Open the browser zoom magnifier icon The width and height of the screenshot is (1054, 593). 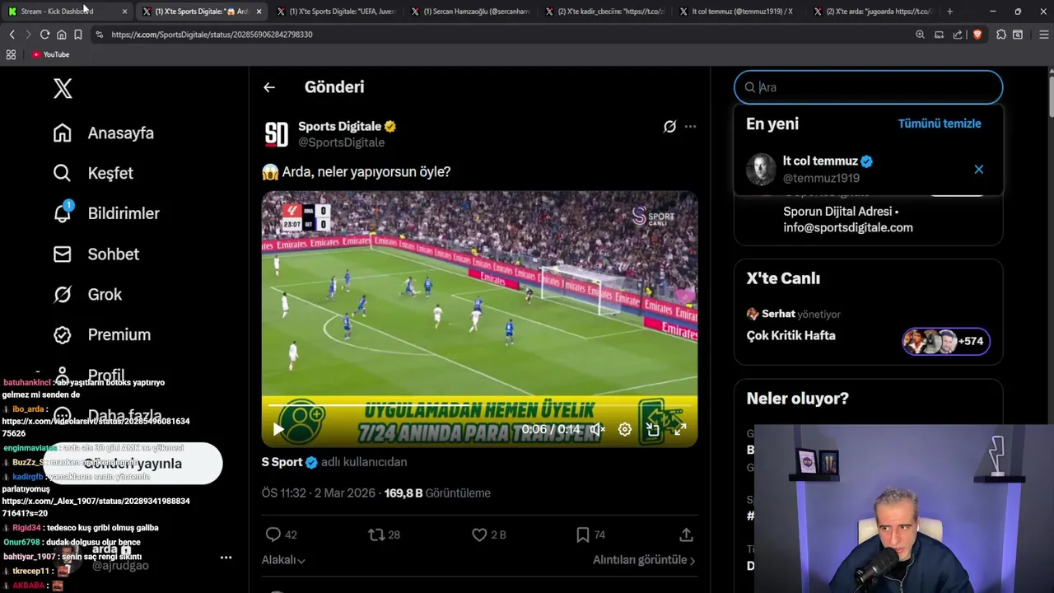point(920,35)
